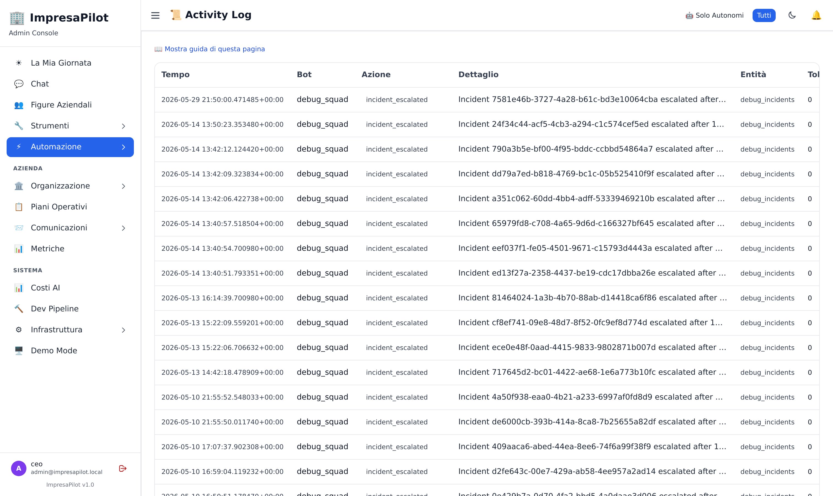Viewport: 833px width, 496px height.
Task: Click the chart icon for Metriche
Action: [19, 249]
